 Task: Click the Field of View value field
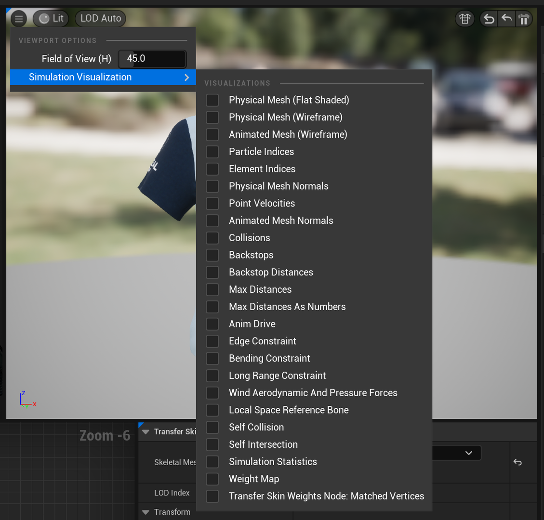(152, 58)
